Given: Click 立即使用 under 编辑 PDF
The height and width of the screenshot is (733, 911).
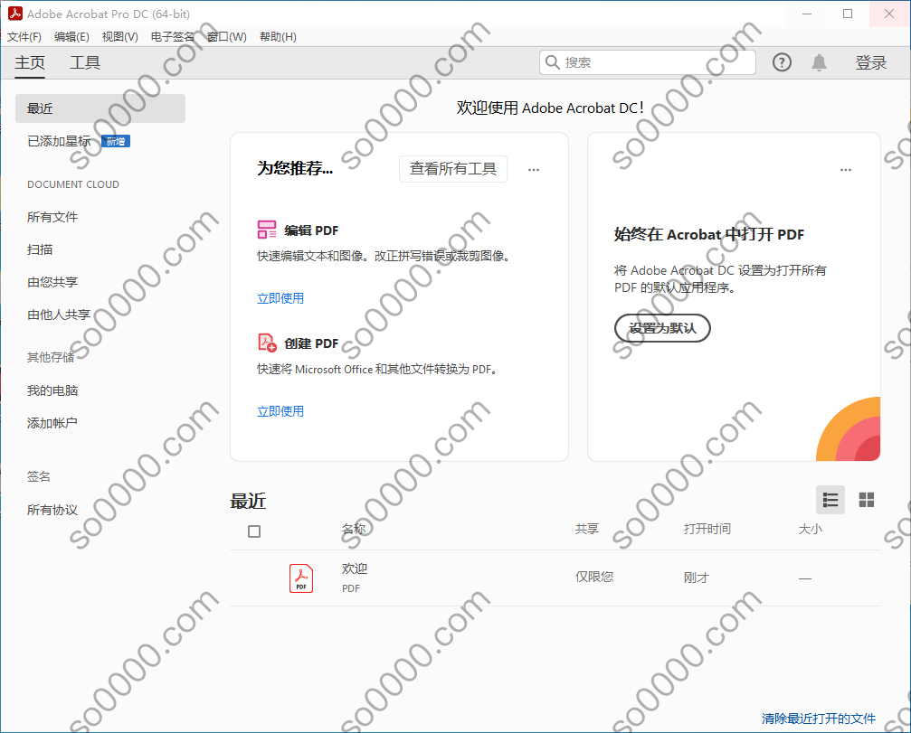Looking at the screenshot, I should click(280, 298).
